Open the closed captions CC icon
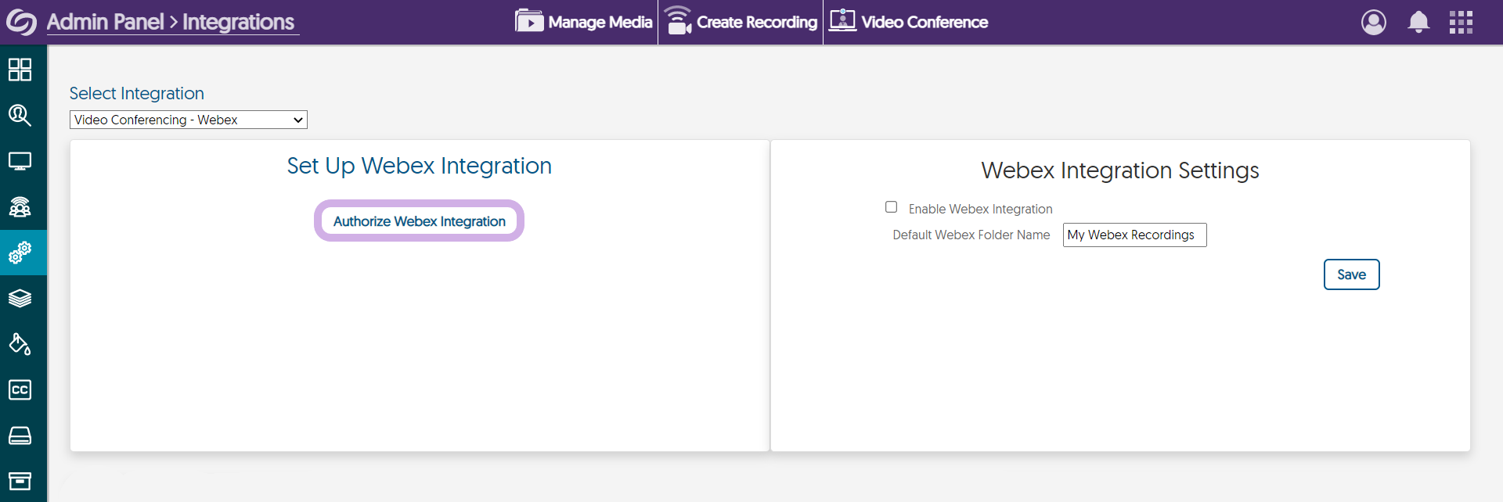This screenshot has width=1503, height=502. coord(20,389)
